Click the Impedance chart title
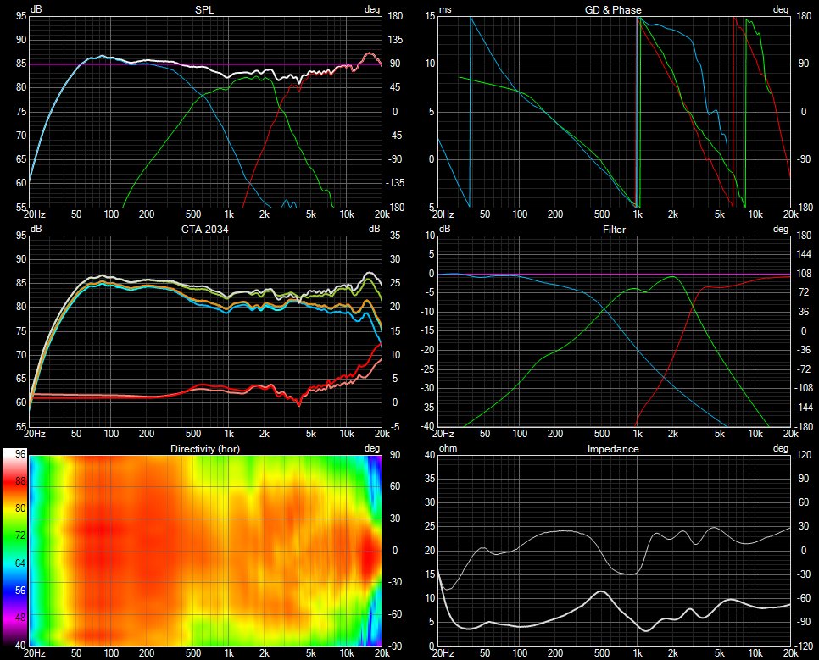This screenshot has height=660, width=819. (x=613, y=449)
